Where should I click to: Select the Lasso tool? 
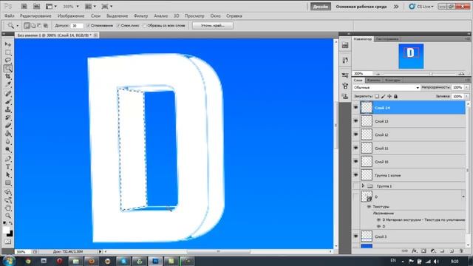8,61
